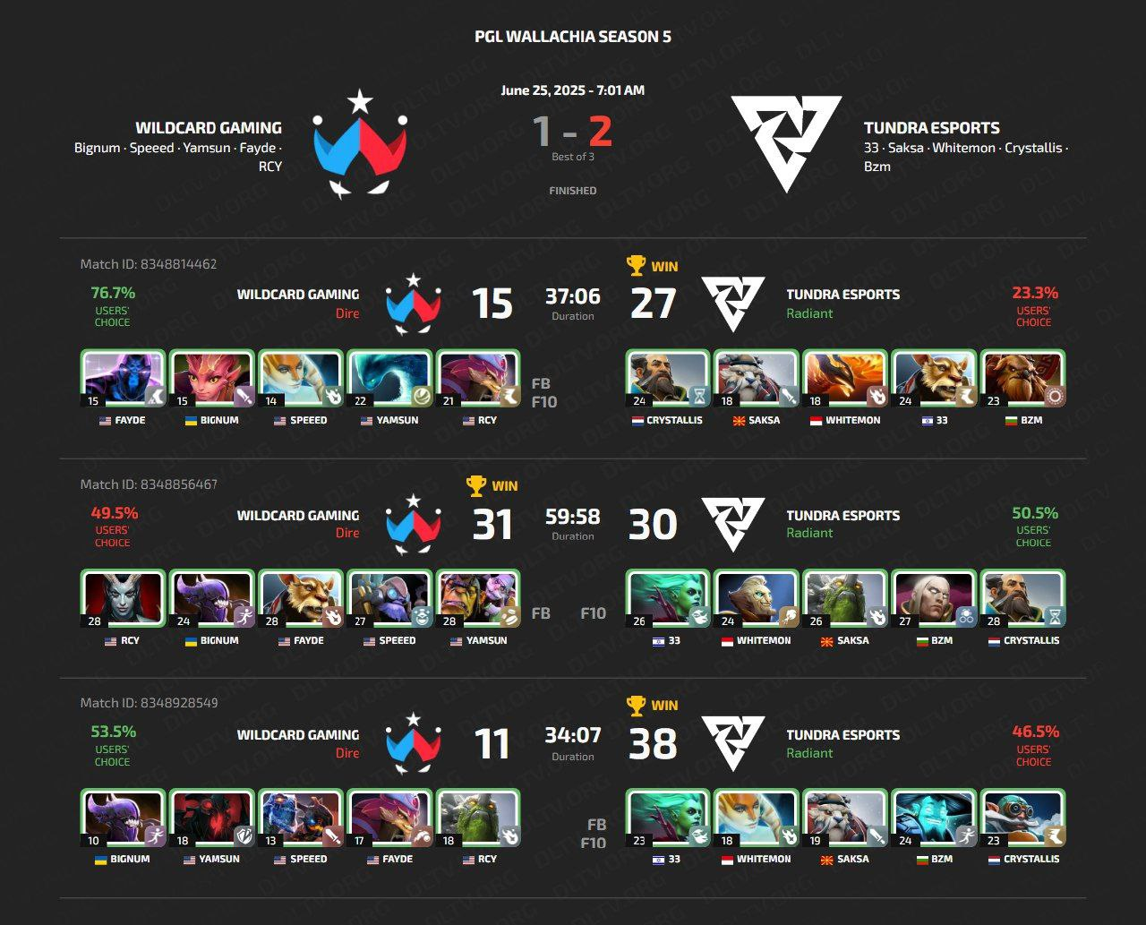Image resolution: width=1146 pixels, height=925 pixels.
Task: Click the small Wildcard logo in the 37:06 match
Action: pyautogui.click(x=413, y=304)
